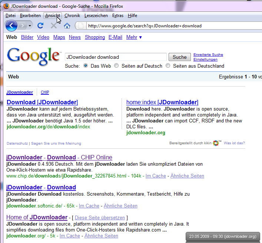This screenshot has height=243, width=262.
Task: Open Download [JDownloader] result link
Action: pyautogui.click(x=42, y=102)
